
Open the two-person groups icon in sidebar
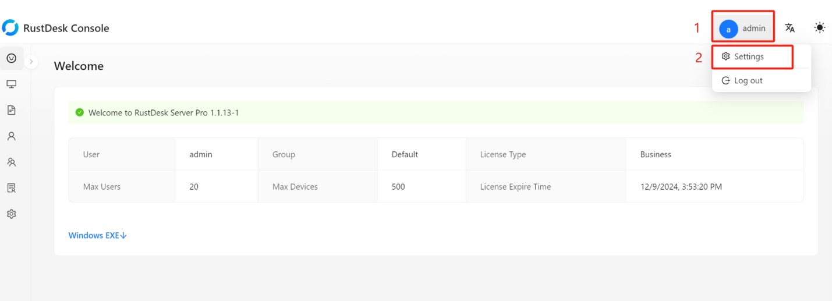click(11, 162)
